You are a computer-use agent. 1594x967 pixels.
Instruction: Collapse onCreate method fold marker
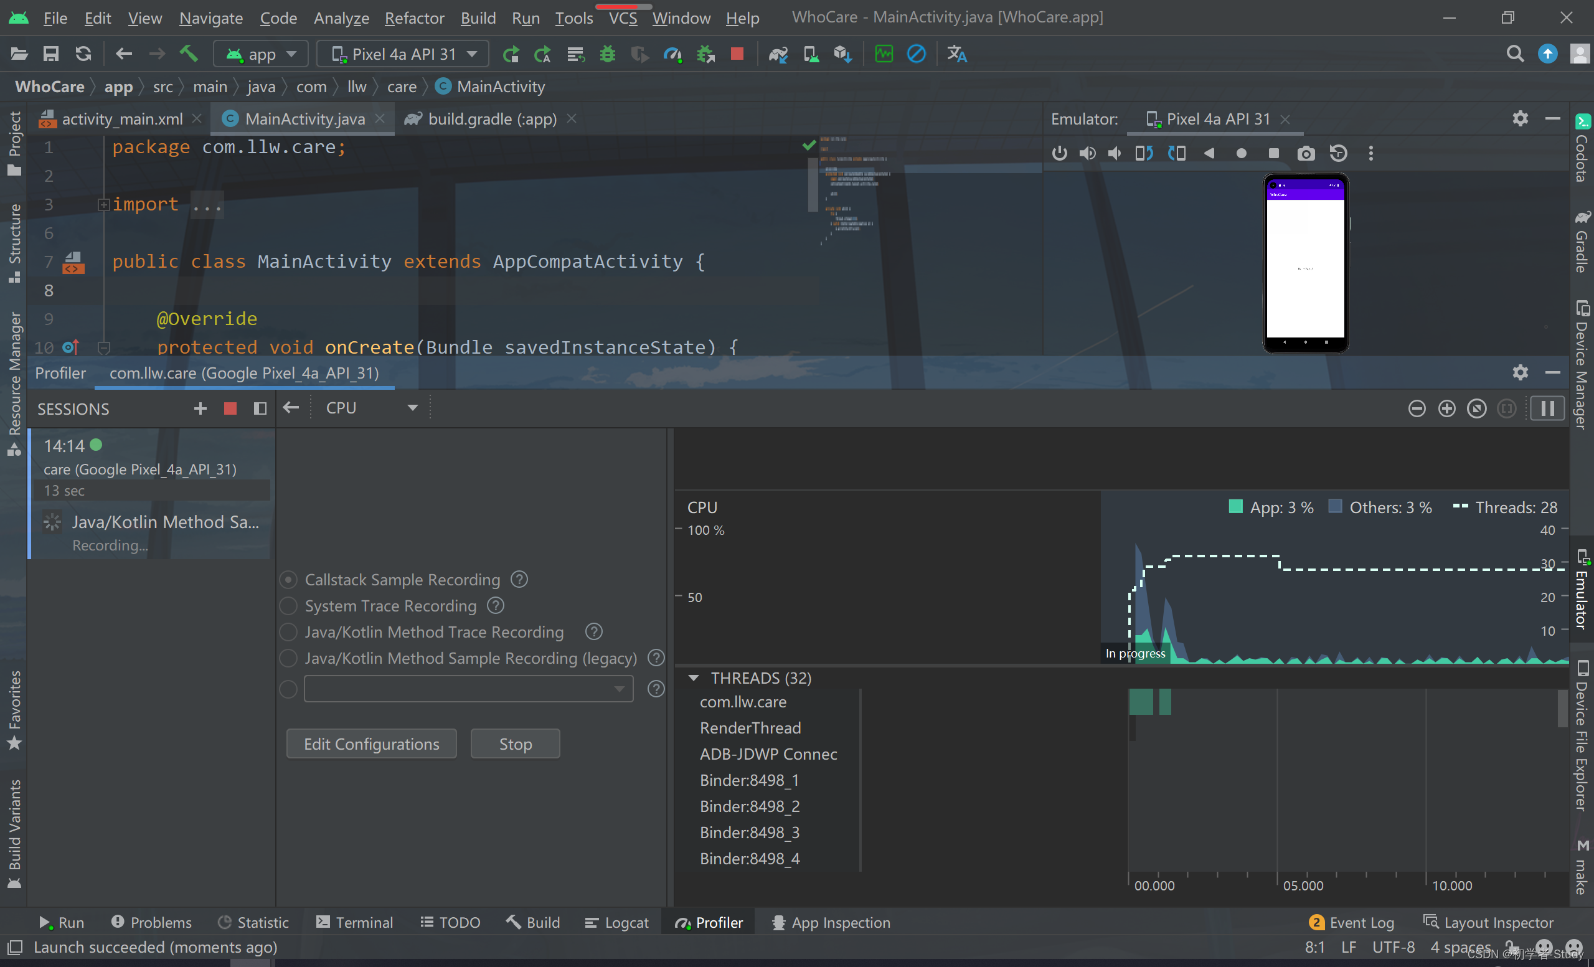click(103, 348)
